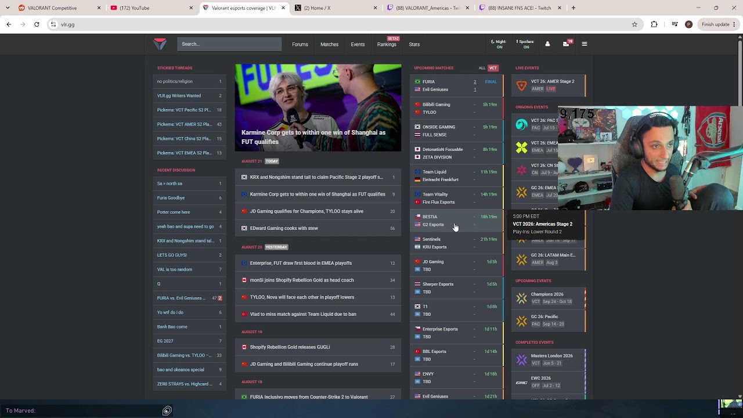
Task: Click the icon in the bottom overlay bar
Action: [x=167, y=411]
